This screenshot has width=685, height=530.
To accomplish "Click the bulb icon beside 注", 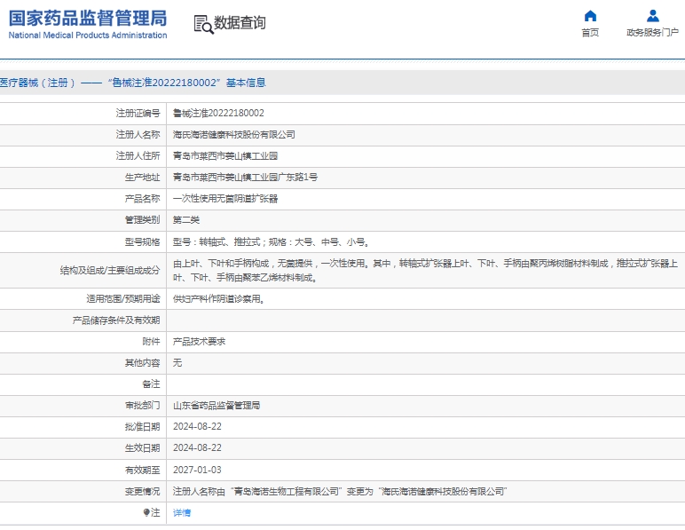I will click(146, 512).
